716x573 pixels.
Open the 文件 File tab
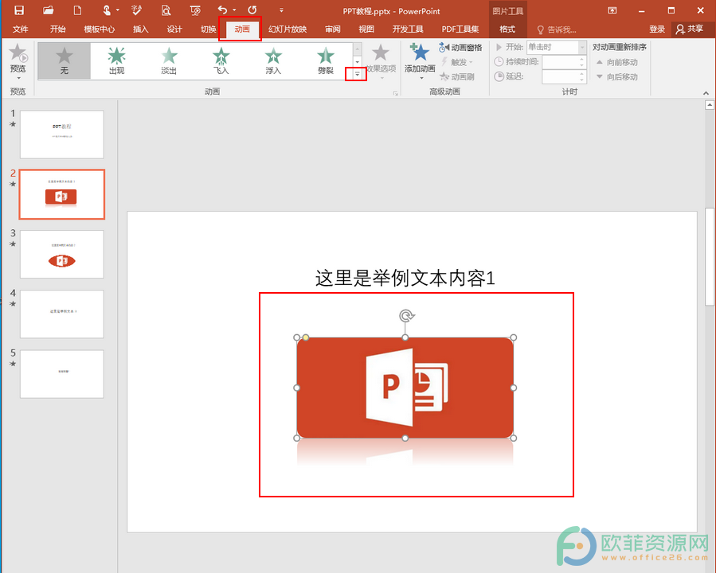pyautogui.click(x=20, y=29)
